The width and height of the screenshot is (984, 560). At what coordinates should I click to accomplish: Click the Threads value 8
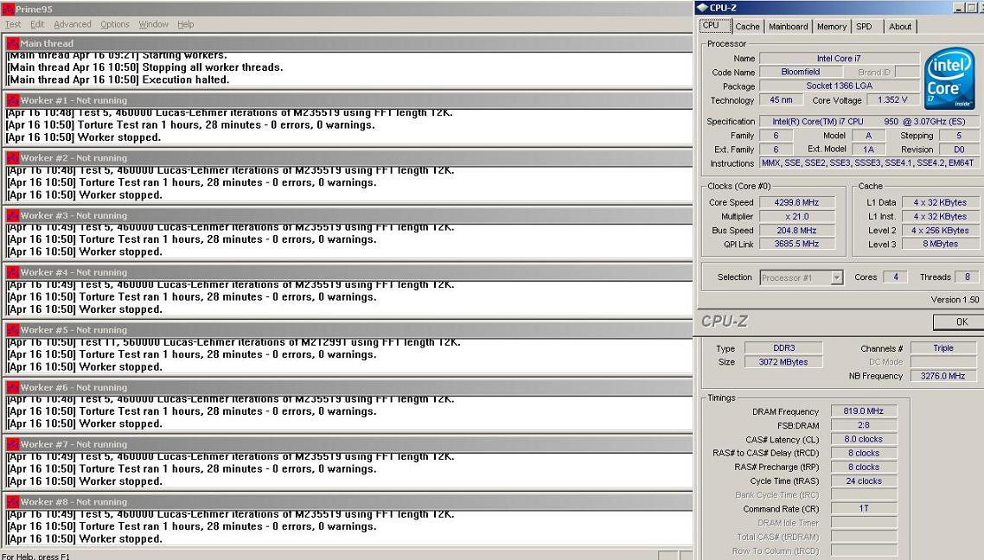pyautogui.click(x=967, y=277)
